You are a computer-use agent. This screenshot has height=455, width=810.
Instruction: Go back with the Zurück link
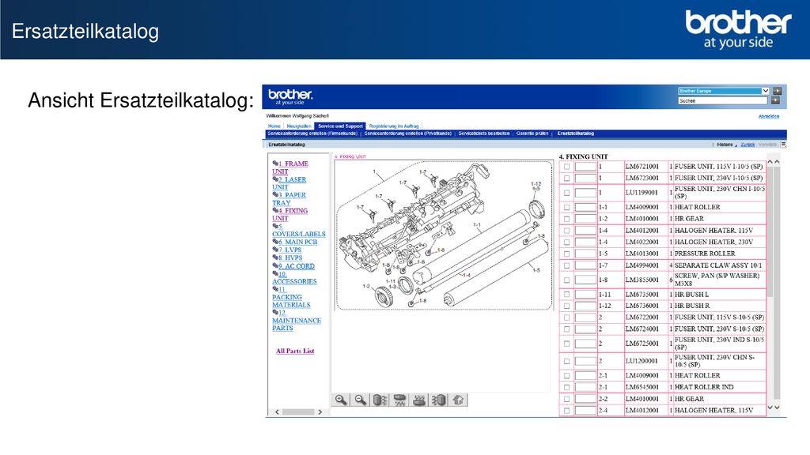748,145
